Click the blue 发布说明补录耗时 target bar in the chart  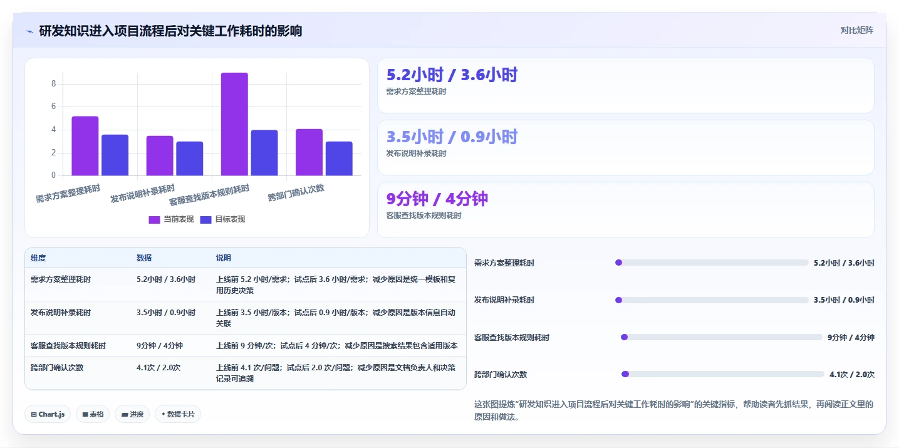click(x=189, y=159)
